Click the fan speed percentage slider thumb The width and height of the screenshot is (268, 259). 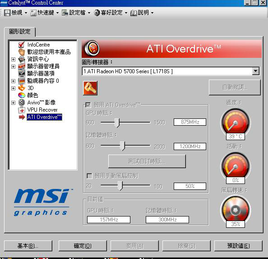click(120, 186)
